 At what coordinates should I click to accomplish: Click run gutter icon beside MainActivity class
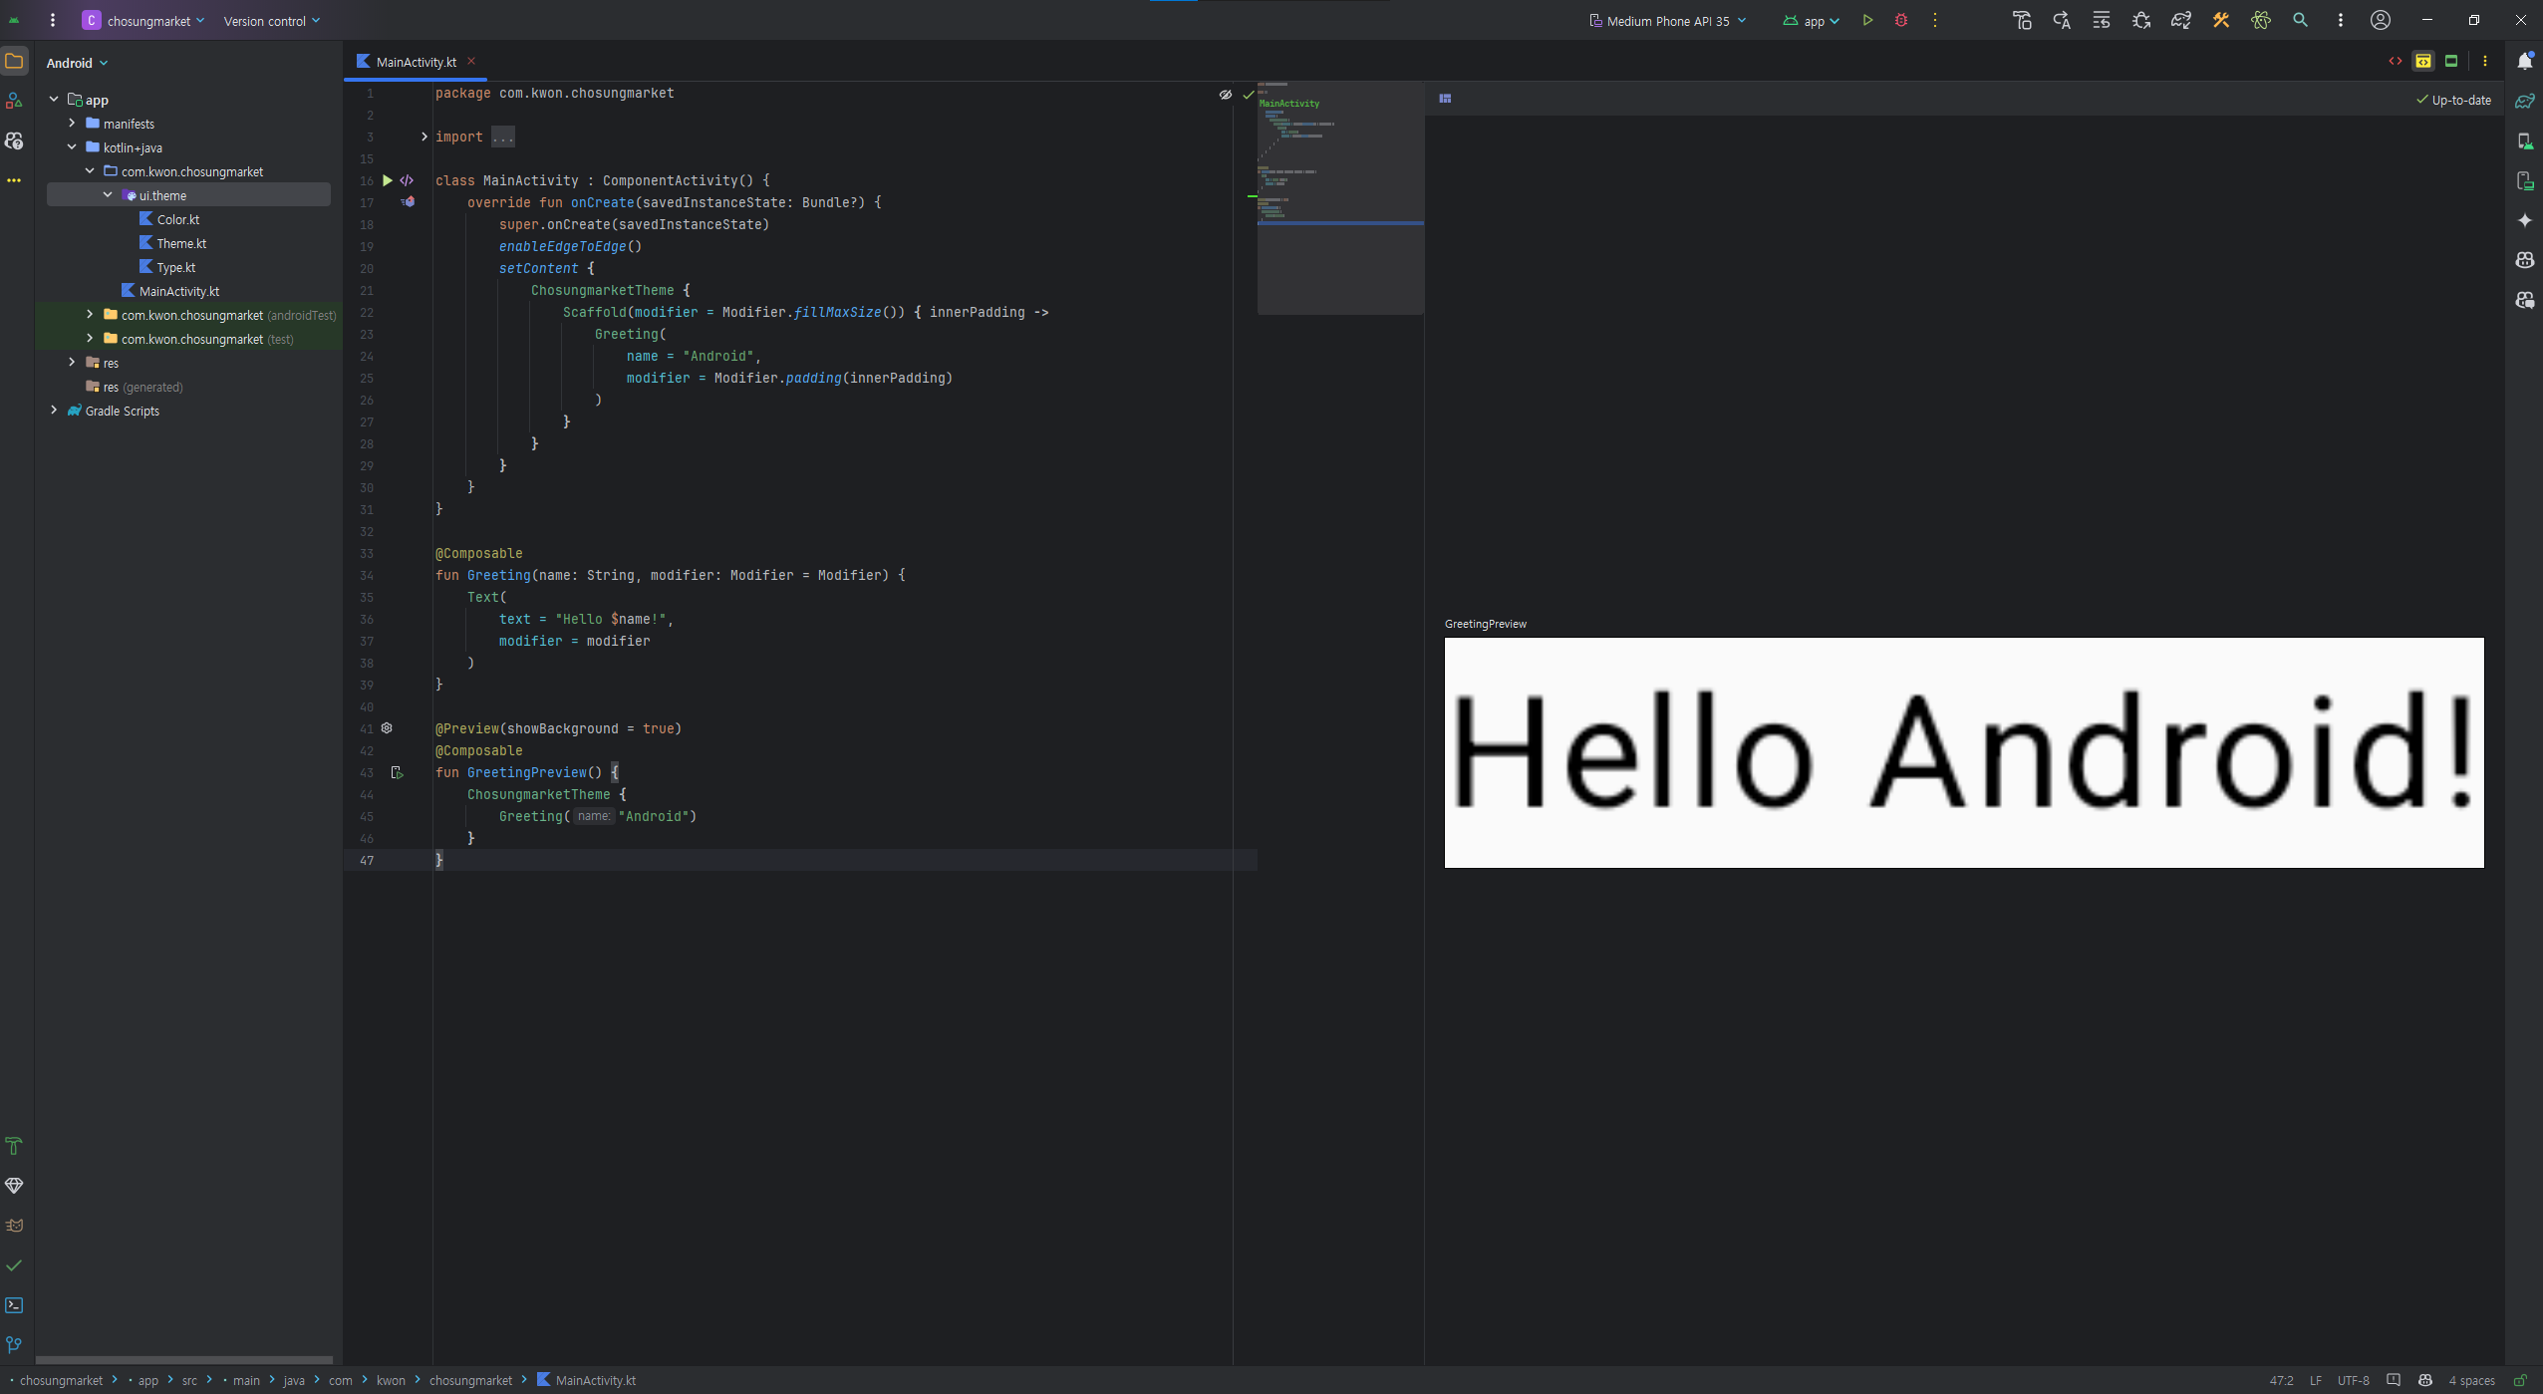point(388,180)
